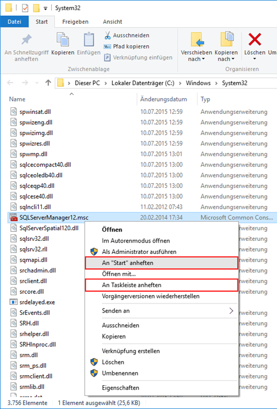Click the Kopieren icon in Zwischenablage group

[x=63, y=40]
